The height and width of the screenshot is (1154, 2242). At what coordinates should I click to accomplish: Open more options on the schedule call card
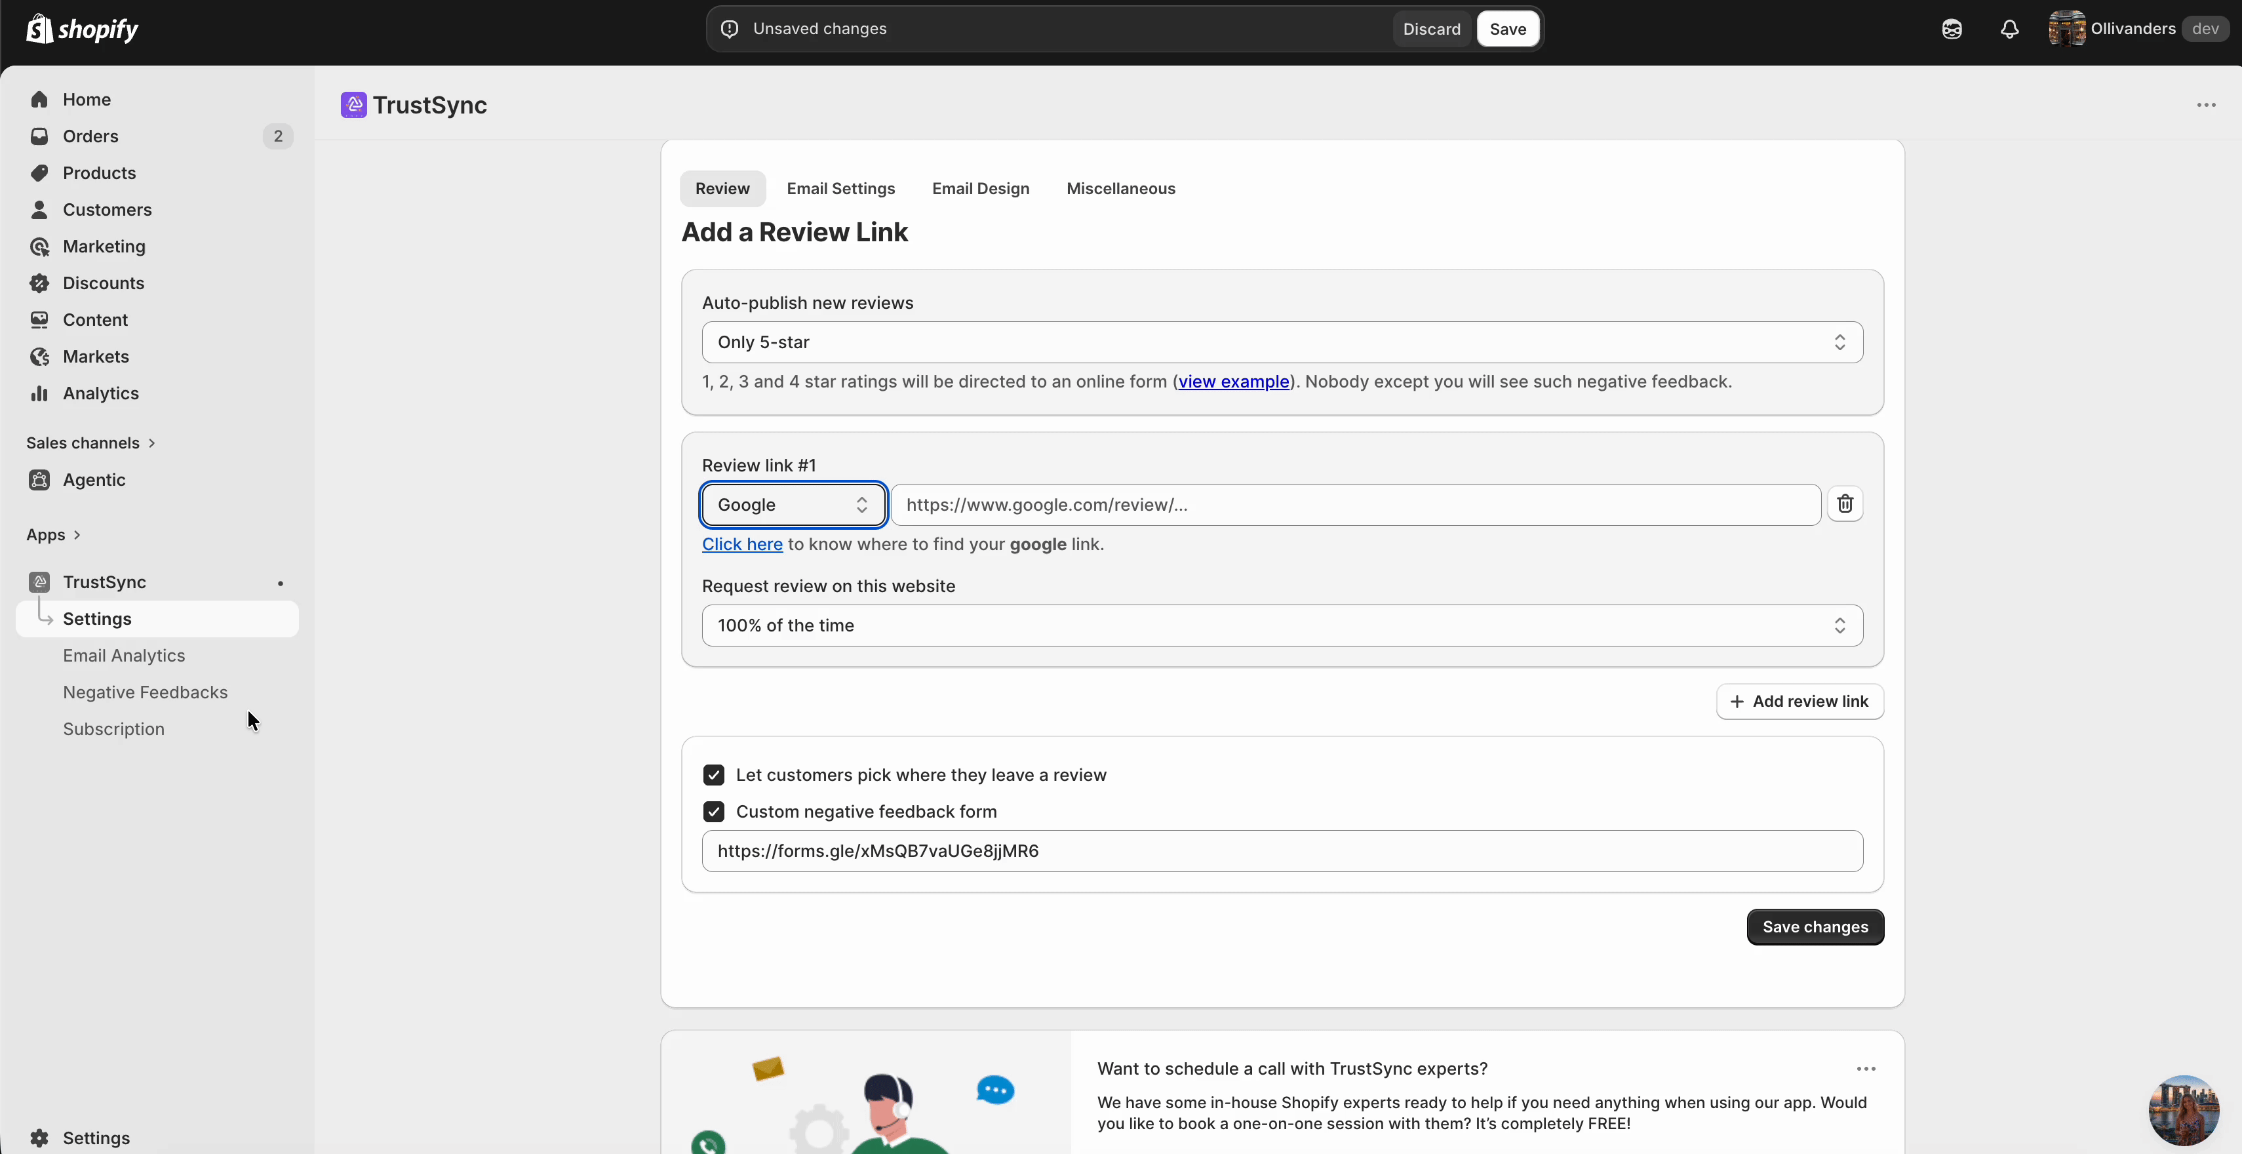[1865, 1068]
